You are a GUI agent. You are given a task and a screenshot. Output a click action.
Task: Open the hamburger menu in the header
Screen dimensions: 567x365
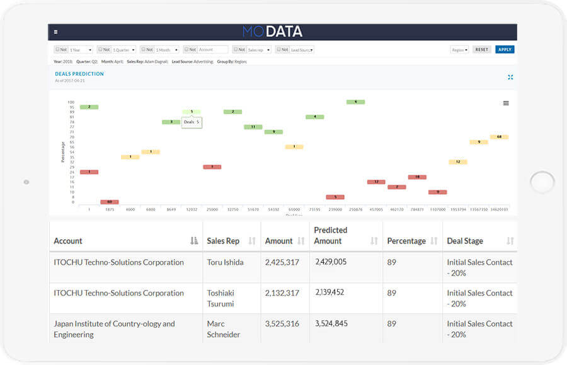55,32
